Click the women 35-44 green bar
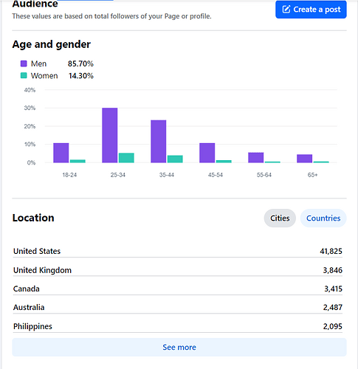The image size is (358, 369). click(175, 159)
